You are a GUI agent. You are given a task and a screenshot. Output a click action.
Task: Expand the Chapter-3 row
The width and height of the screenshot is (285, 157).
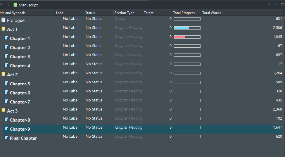pos(1,56)
